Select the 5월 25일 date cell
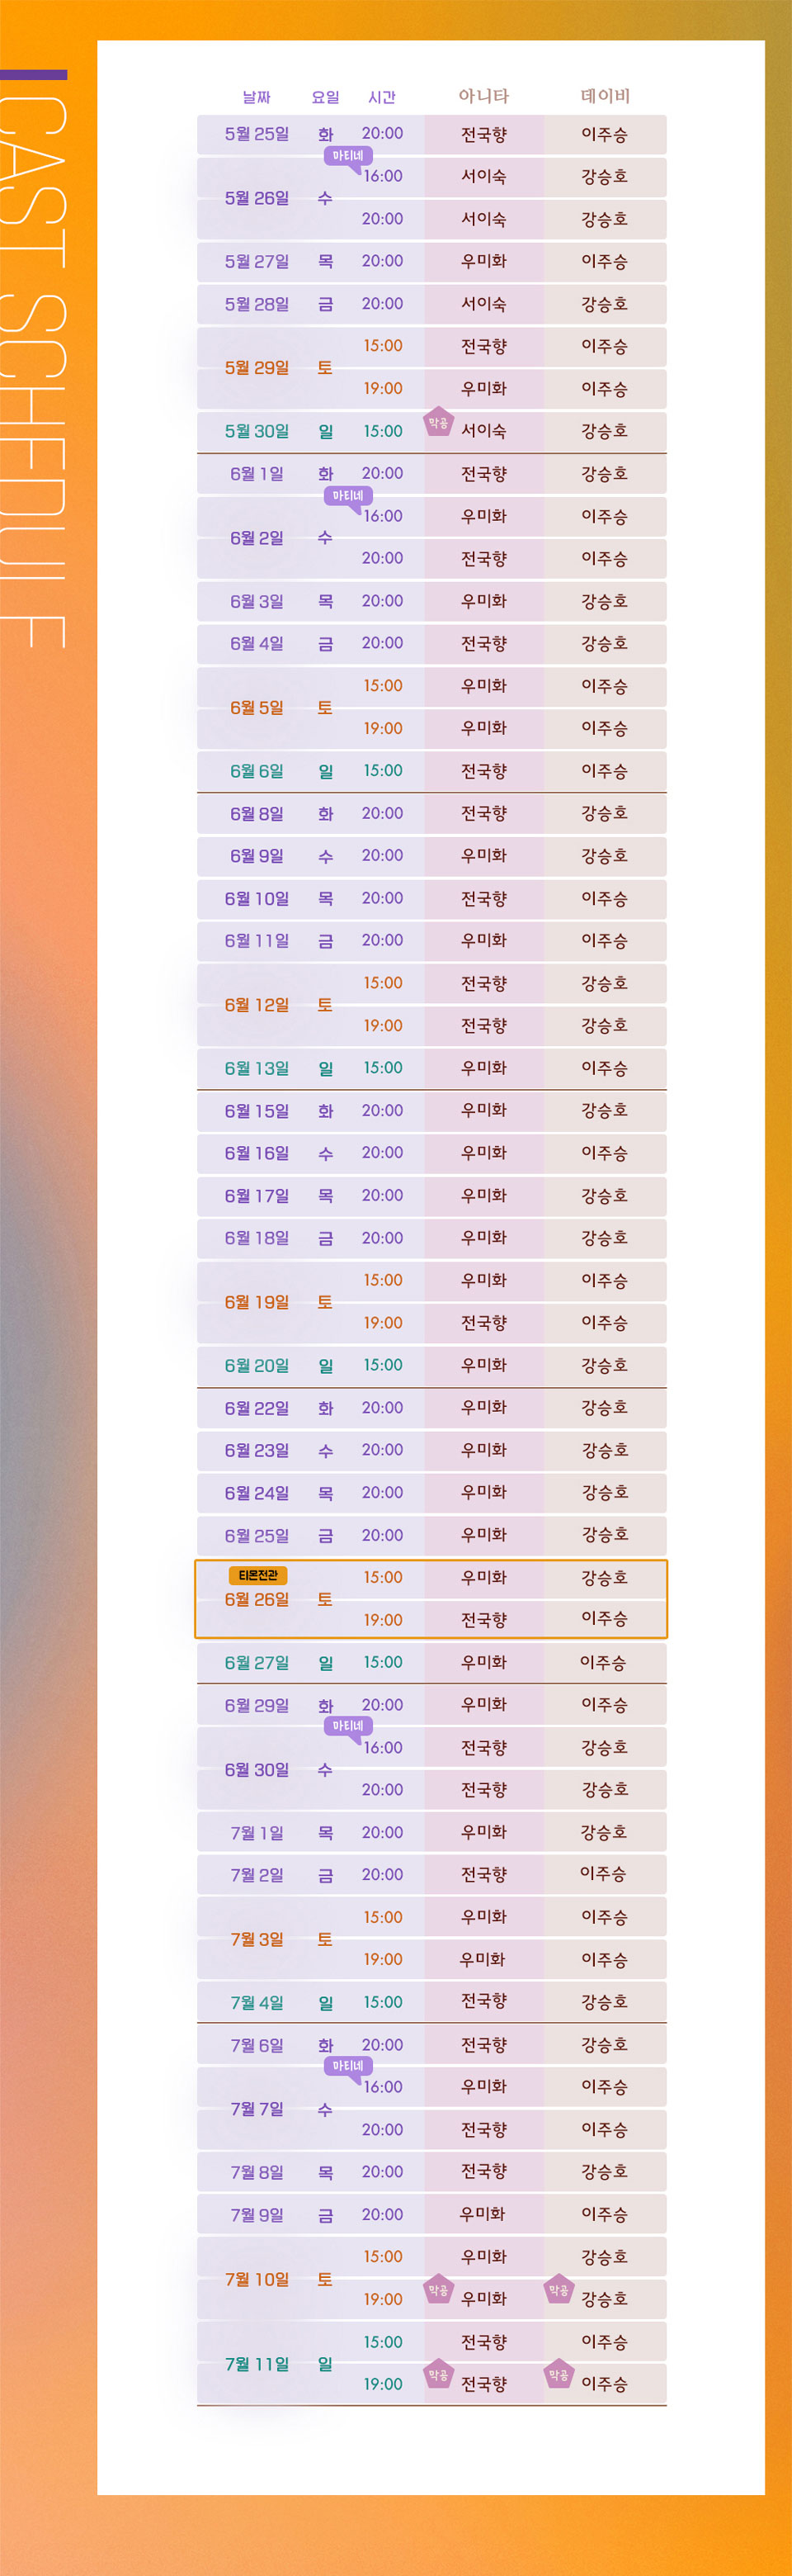The height and width of the screenshot is (2576, 792). (x=257, y=134)
